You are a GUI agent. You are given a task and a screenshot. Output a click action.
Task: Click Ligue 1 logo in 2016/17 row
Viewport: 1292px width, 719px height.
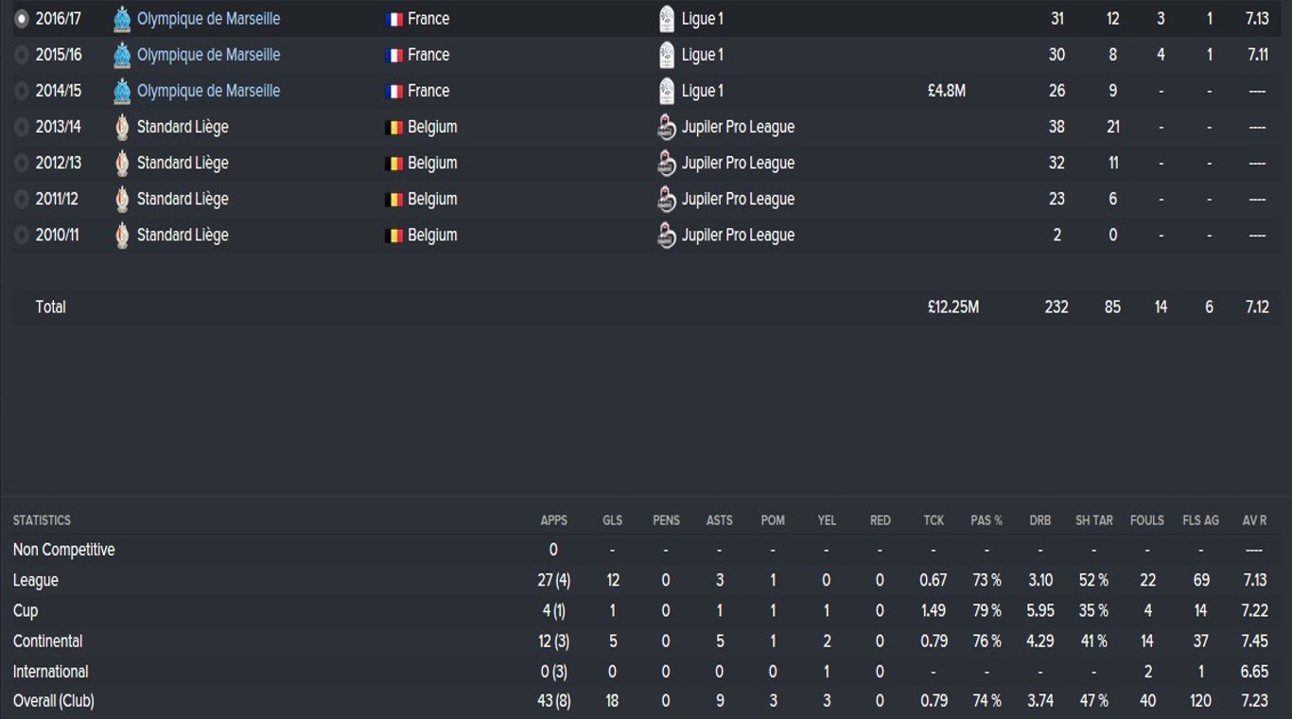click(x=667, y=19)
